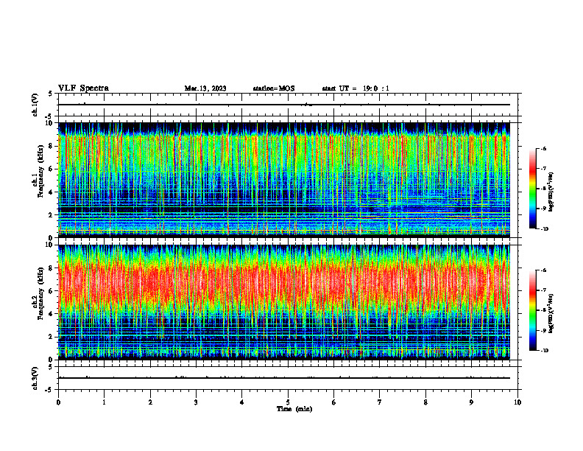Viewport: 583px width, 451px height.
Task: Click time axis tick label '0'
Action: click(x=58, y=402)
